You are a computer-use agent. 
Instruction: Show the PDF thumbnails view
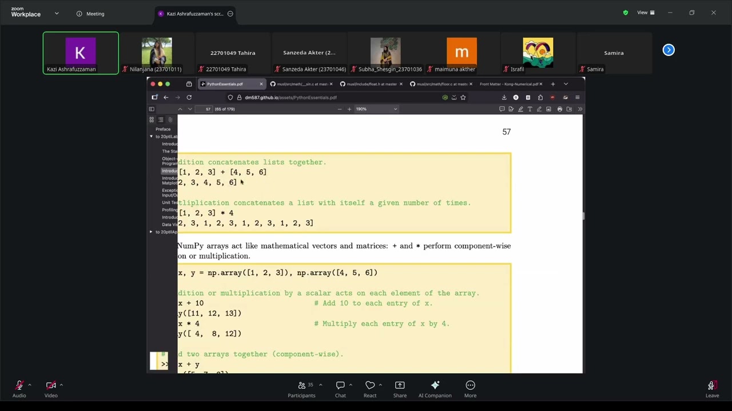pos(152,120)
